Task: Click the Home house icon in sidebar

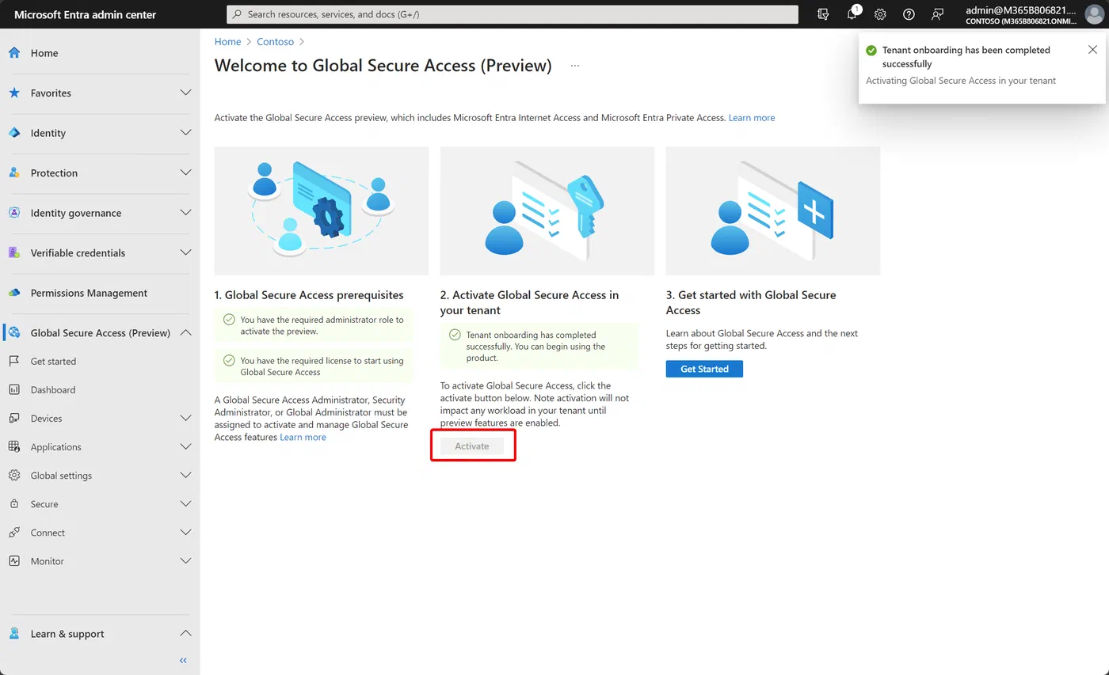Action: coord(14,53)
